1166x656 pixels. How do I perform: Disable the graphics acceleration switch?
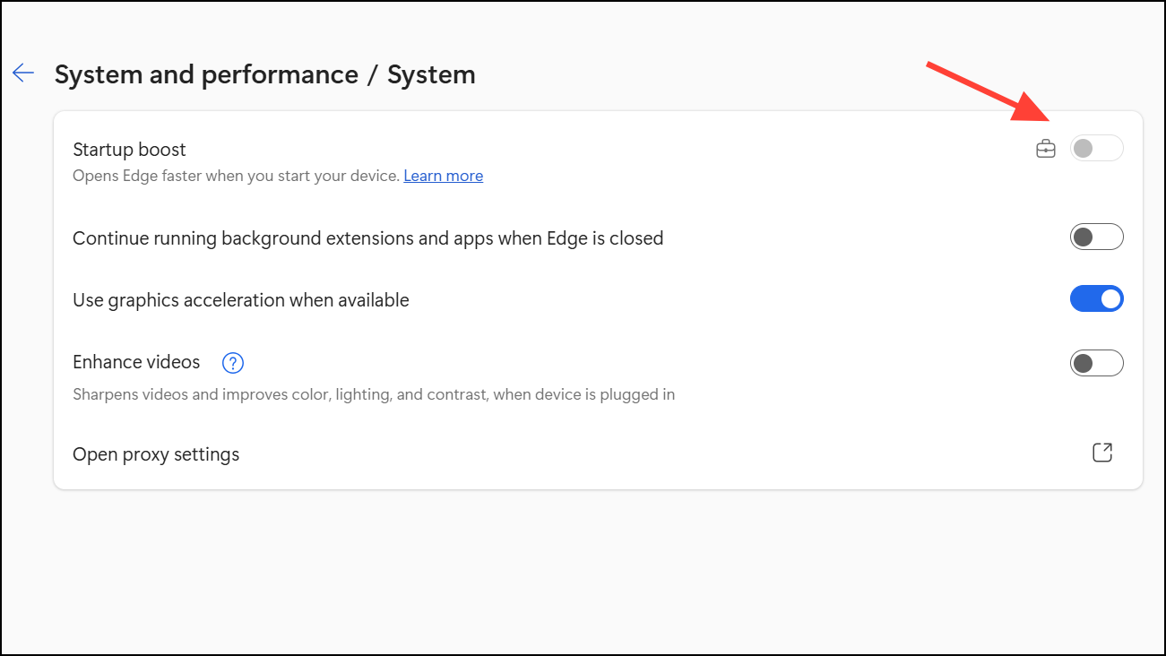coord(1096,299)
